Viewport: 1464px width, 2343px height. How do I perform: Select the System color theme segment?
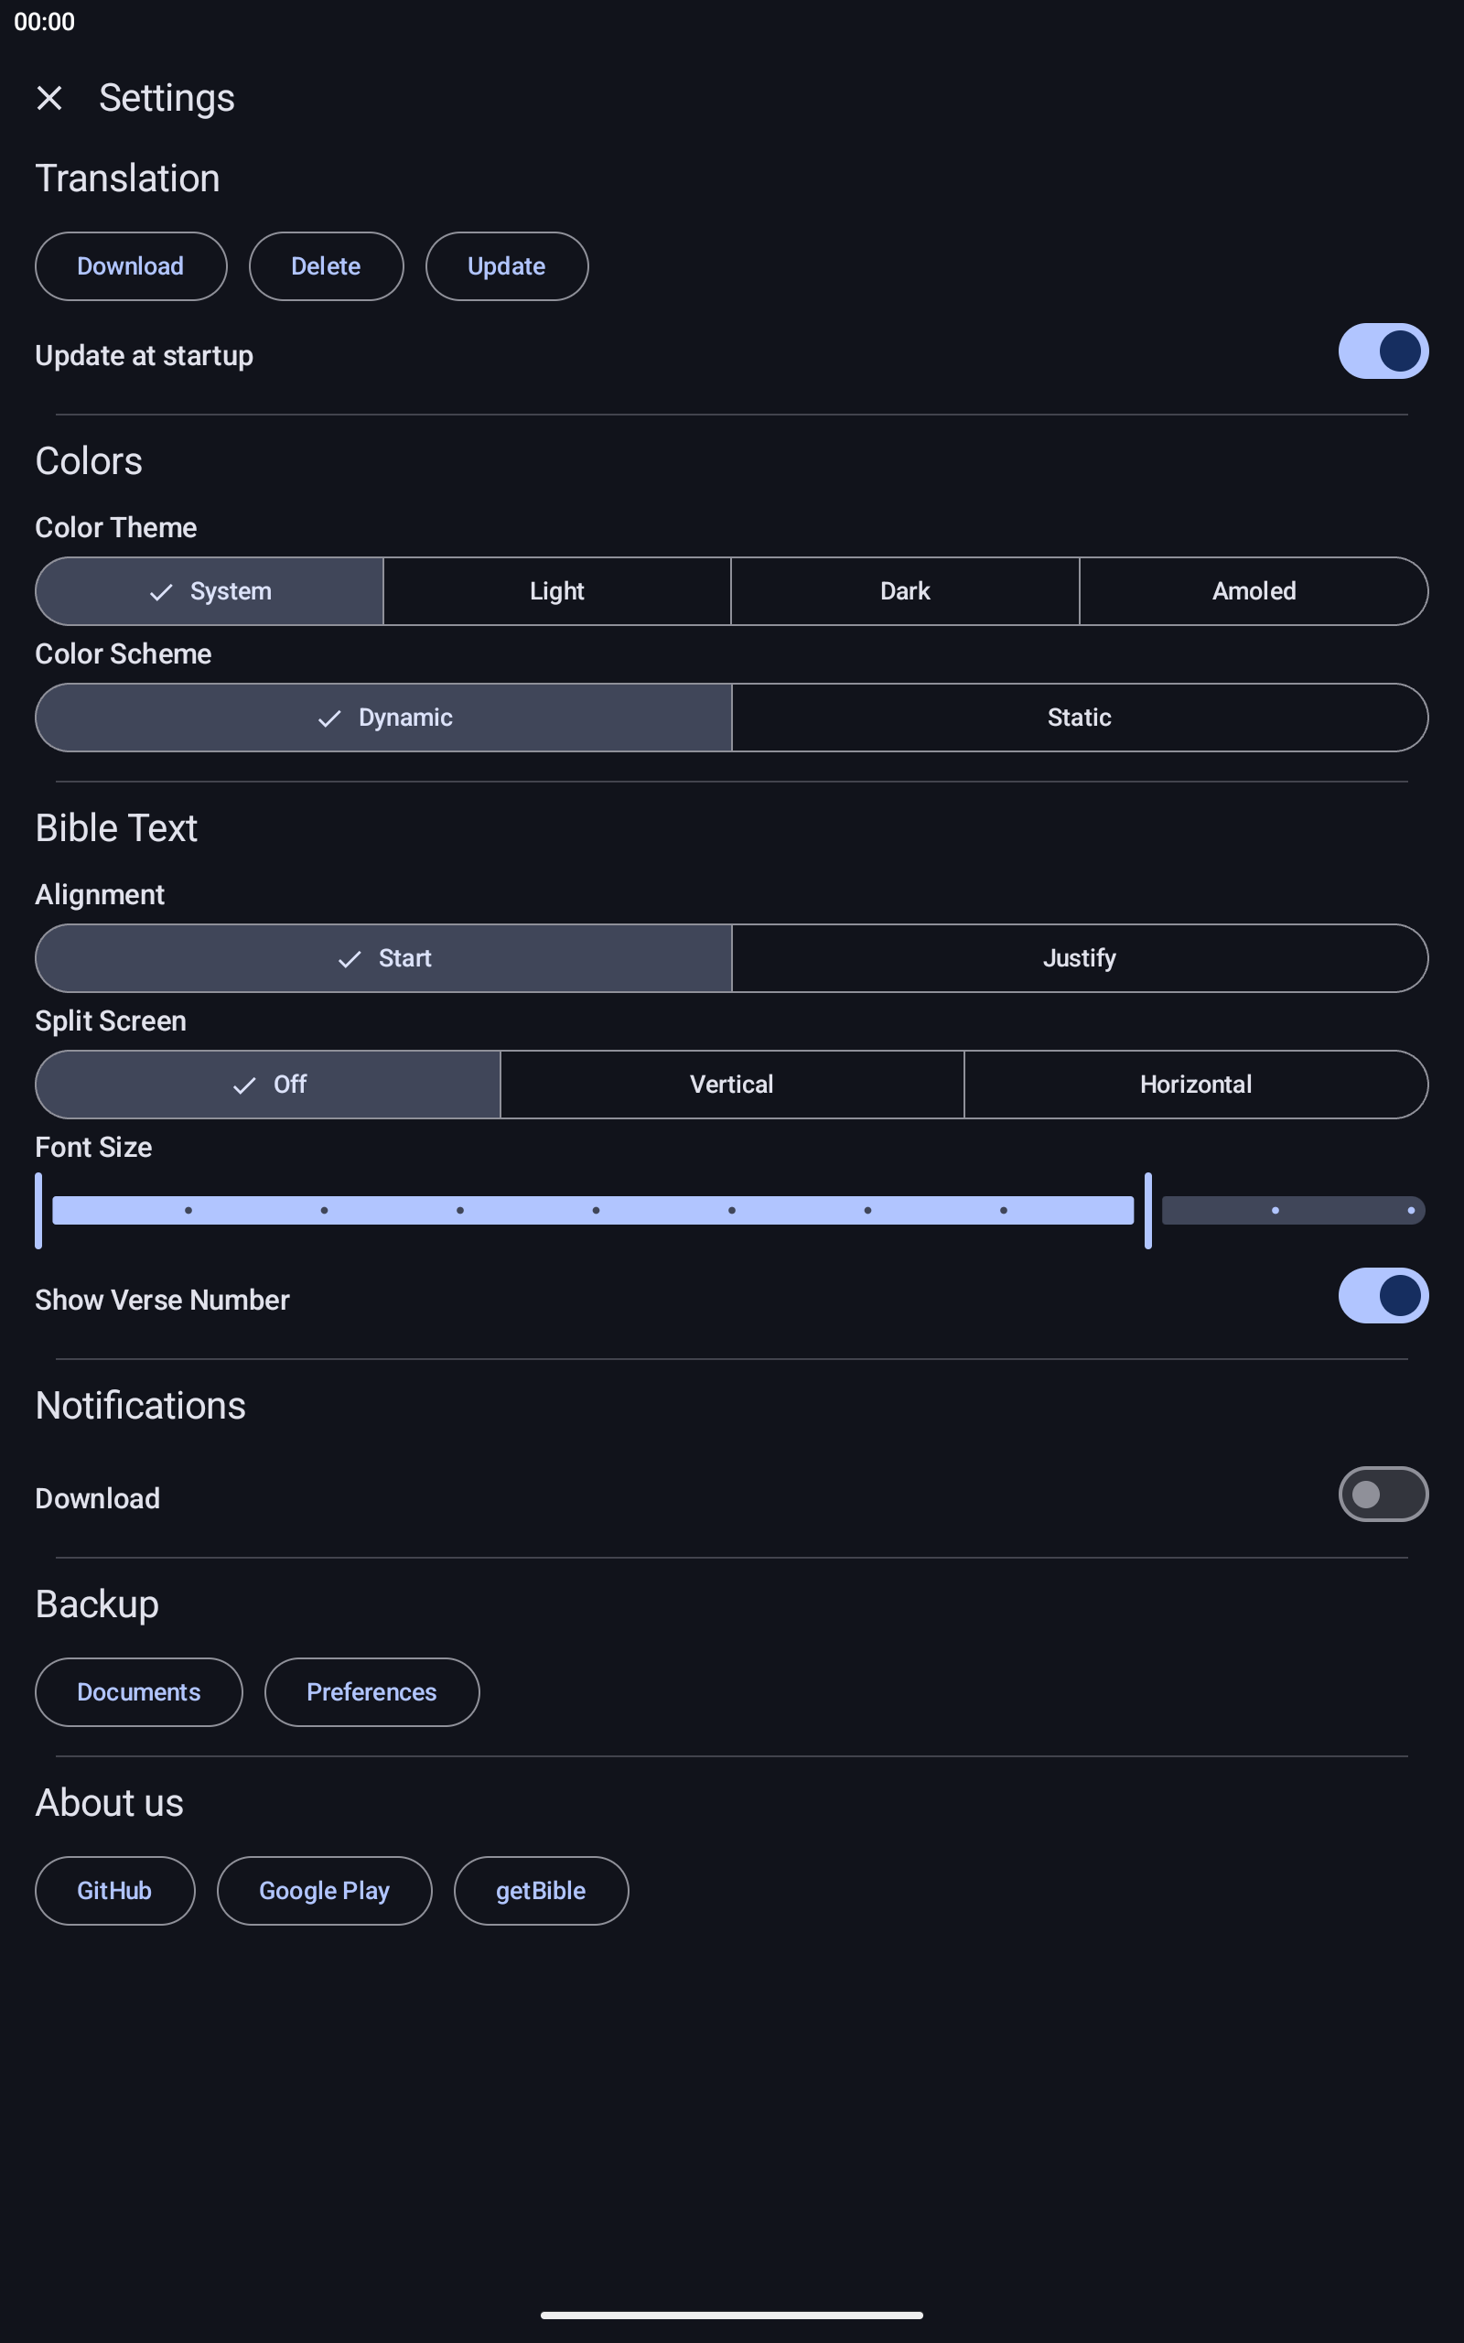(x=210, y=591)
